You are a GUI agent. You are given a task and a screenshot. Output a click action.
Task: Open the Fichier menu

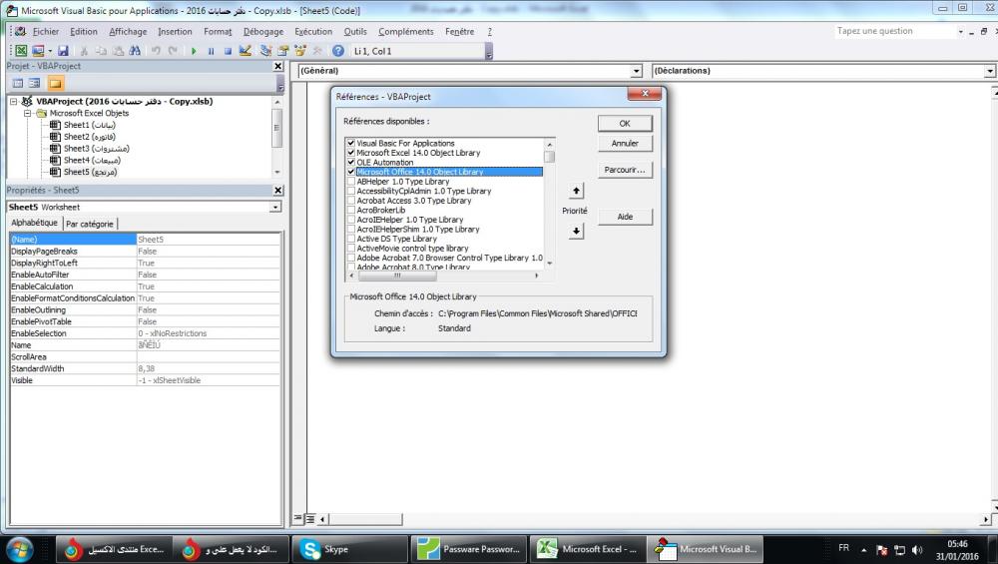(x=45, y=31)
